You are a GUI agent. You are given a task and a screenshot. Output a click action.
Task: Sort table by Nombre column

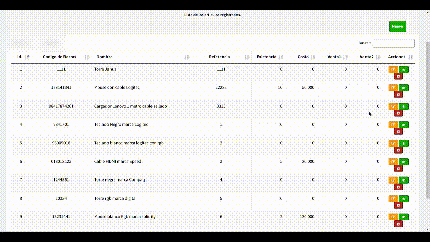point(104,57)
